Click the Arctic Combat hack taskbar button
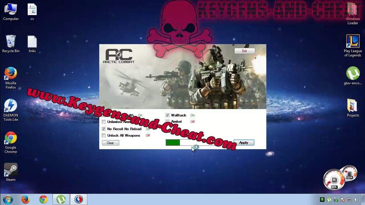 pyautogui.click(x=79, y=199)
